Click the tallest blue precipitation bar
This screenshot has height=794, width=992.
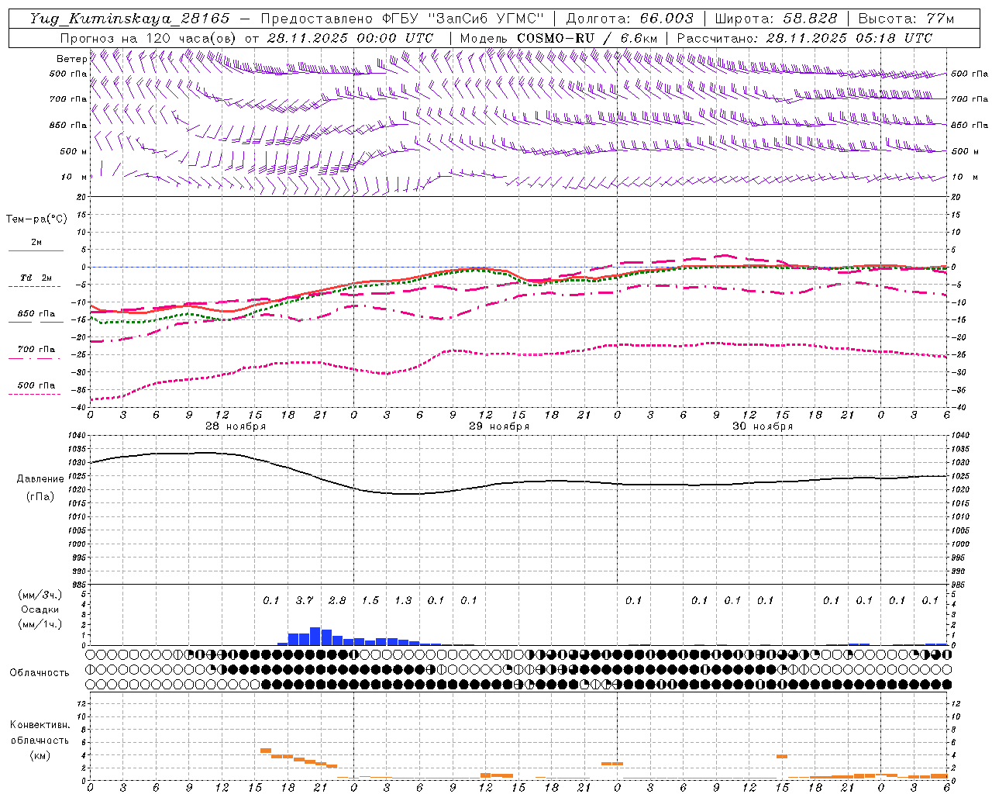315,636
